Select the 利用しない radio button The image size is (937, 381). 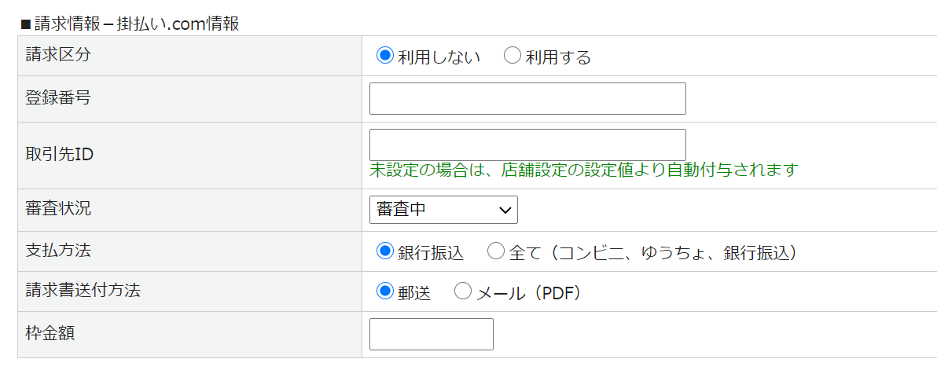point(384,56)
